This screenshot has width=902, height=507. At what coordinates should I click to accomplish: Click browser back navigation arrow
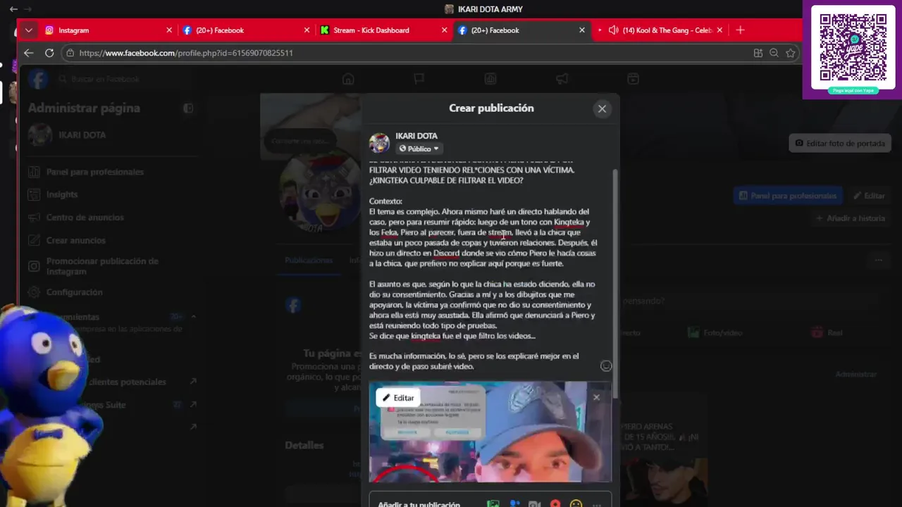coord(28,53)
